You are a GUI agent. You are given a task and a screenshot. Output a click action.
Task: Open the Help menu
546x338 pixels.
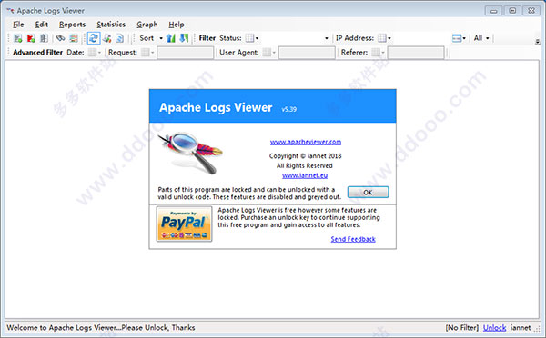177,25
